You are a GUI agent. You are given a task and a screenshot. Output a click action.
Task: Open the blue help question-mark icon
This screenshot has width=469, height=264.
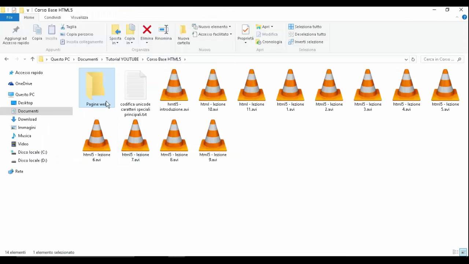coord(464,17)
